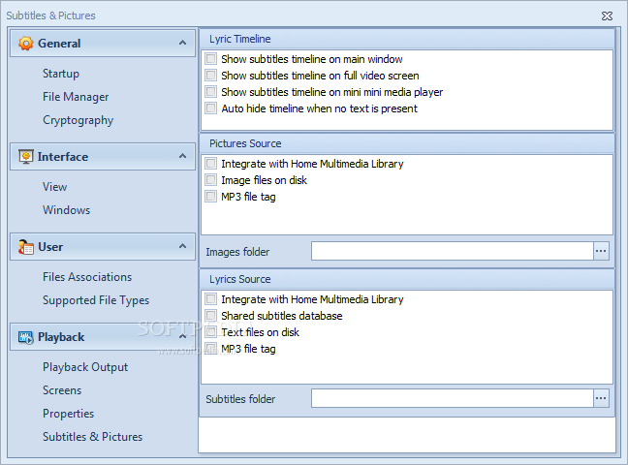Viewport: 628px width, 465px height.
Task: Collapse the General section chevron
Action: point(182,43)
